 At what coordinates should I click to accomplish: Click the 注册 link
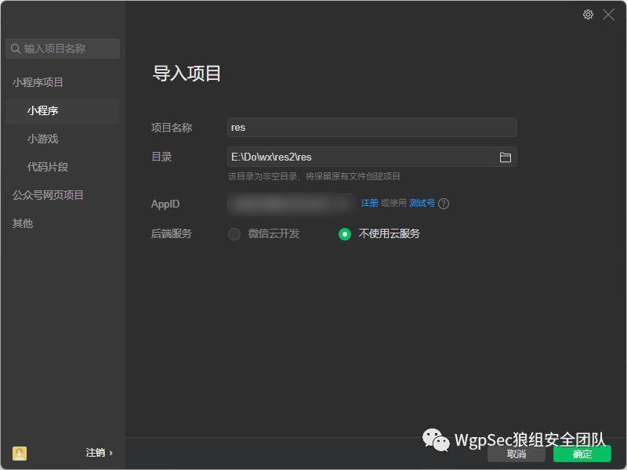(369, 203)
